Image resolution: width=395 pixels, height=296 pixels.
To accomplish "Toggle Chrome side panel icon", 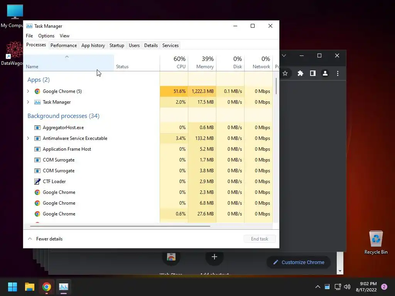I will (x=312, y=73).
